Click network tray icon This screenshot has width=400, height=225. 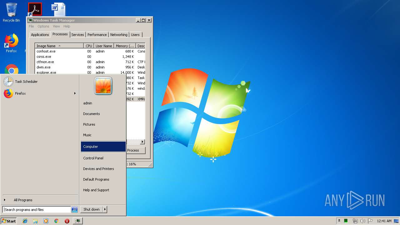(355, 221)
